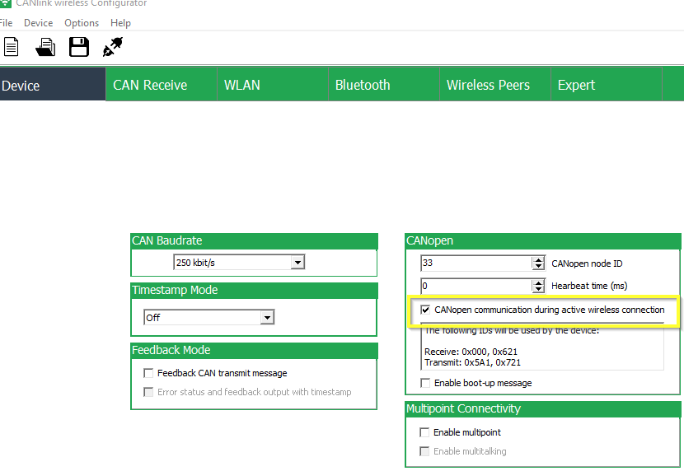Image resolution: width=684 pixels, height=471 pixels.
Task: Enable Feedback CAN transmit message
Action: 148,373
